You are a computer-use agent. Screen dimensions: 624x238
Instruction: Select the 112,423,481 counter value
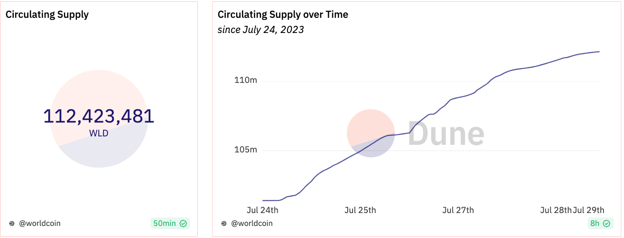pyautogui.click(x=99, y=116)
